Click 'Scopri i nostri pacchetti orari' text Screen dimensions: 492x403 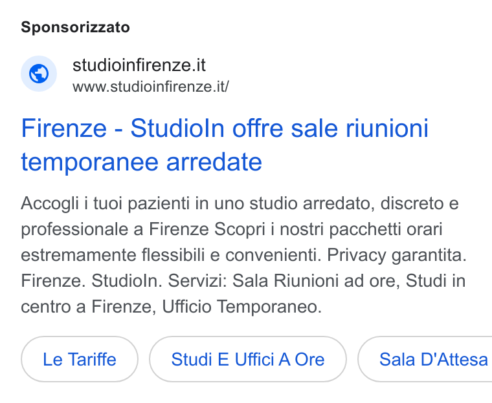[x=328, y=229]
